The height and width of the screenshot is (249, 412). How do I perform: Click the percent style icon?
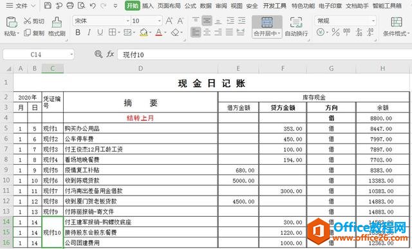[x=335, y=32]
